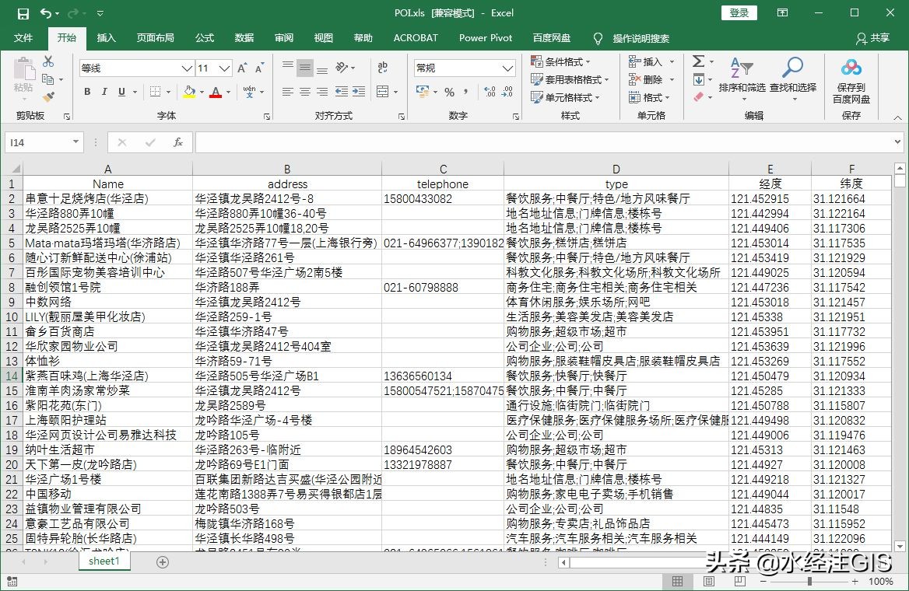The height and width of the screenshot is (591, 909).
Task: Click the 登录 sign-in button
Action: coord(738,12)
